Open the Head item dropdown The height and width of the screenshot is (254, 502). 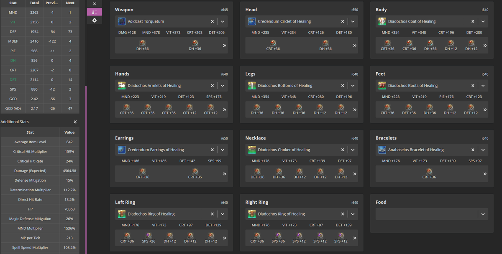353,21
